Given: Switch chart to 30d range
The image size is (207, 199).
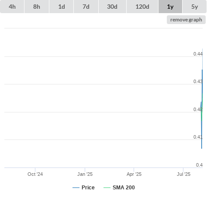Looking at the screenshot, I should [x=112, y=7].
